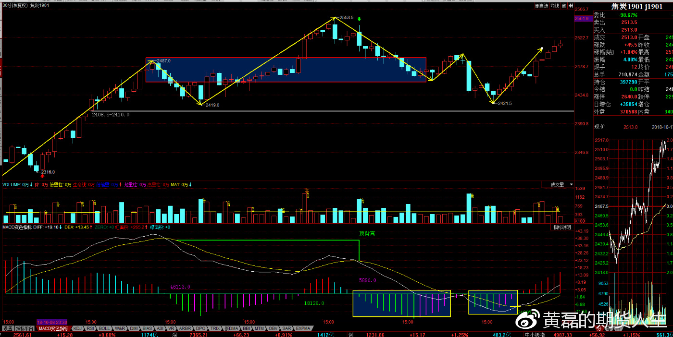Click the 窗 window layout icon
Image resolution: width=673 pixels, height=337 pixels.
(564, 6)
